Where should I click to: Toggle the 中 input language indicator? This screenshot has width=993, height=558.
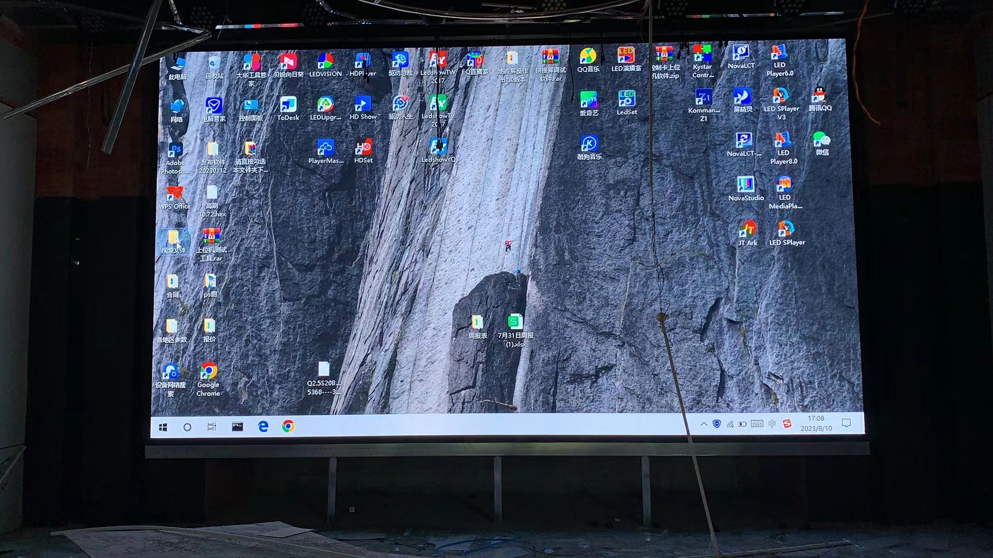pos(772,424)
